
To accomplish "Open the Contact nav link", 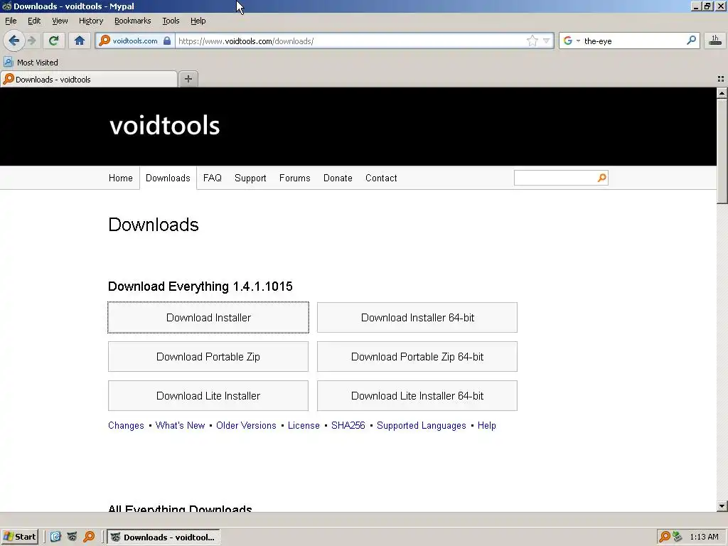I will pos(381,178).
